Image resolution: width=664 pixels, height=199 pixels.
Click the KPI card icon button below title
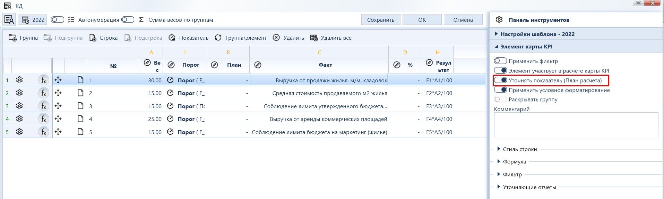coord(9,20)
